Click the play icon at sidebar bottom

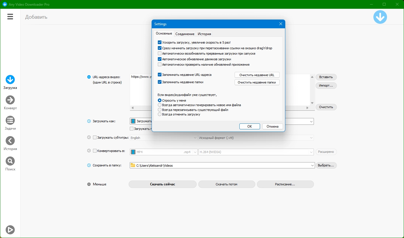click(10, 230)
